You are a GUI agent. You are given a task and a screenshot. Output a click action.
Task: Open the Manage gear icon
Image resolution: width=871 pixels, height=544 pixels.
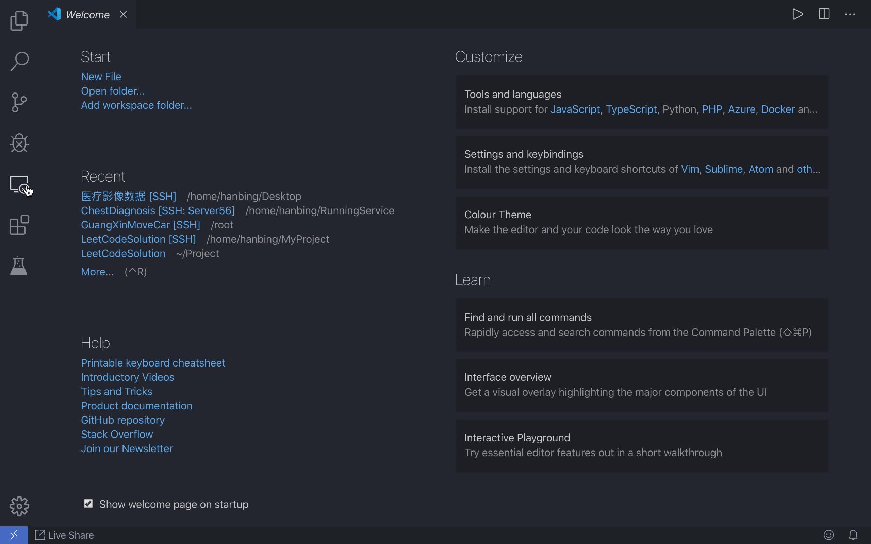pyautogui.click(x=19, y=506)
